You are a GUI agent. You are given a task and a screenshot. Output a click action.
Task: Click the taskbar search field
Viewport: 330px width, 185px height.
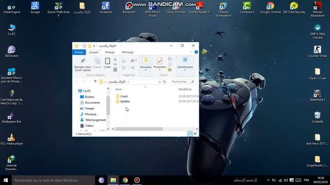(x=54, y=180)
